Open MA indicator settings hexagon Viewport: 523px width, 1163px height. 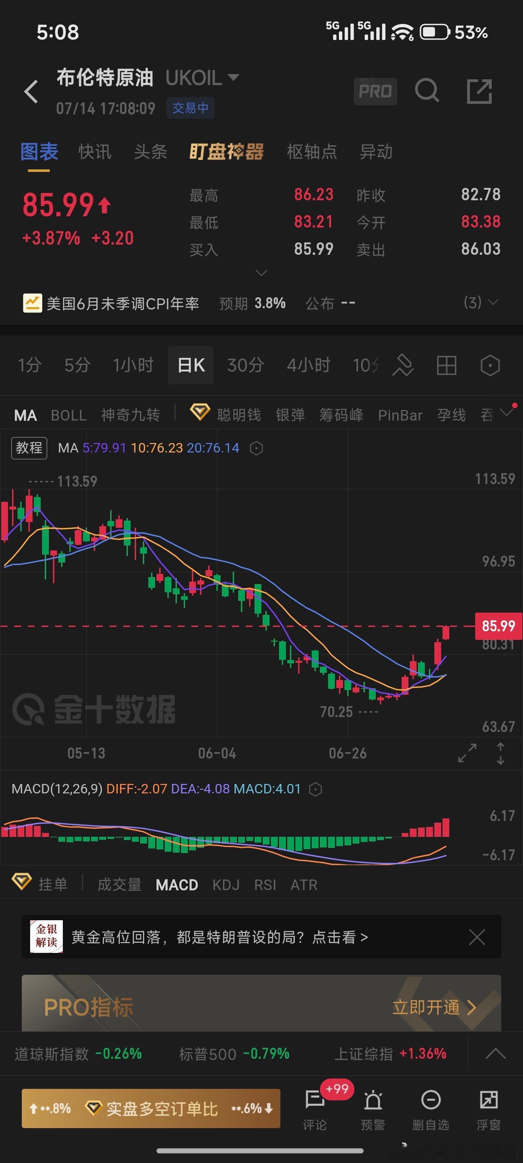(256, 448)
